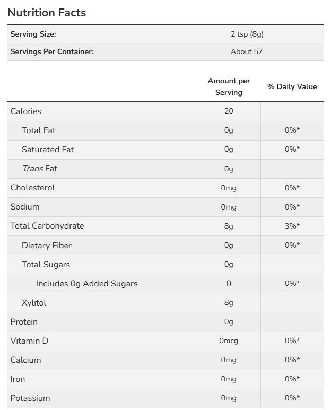The width and height of the screenshot is (331, 410).
Task: Select the Cholesterol row label
Action: click(x=32, y=188)
